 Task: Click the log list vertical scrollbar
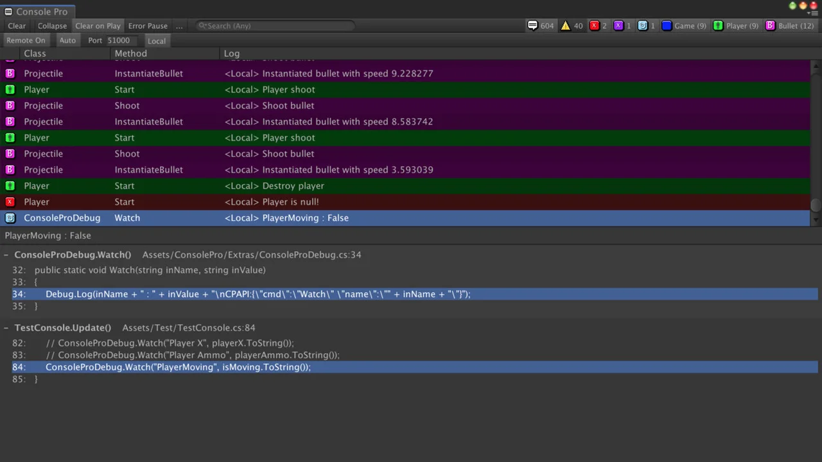click(x=816, y=141)
